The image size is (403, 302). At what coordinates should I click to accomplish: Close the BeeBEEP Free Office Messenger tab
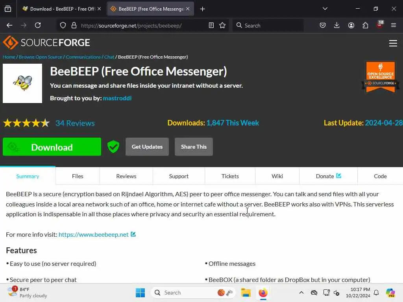pyautogui.click(x=188, y=9)
